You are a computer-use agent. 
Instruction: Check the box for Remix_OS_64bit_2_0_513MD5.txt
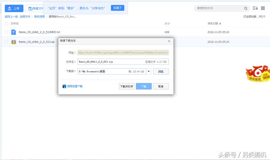[x=7, y=32]
